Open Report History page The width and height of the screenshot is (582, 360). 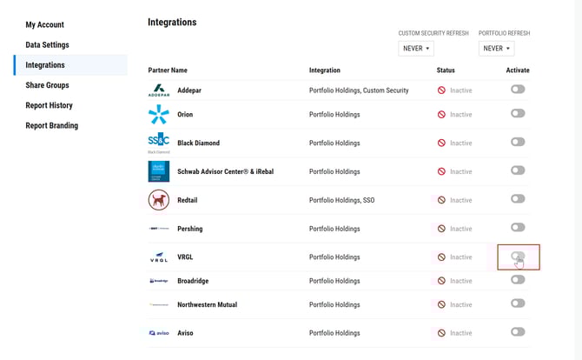(x=49, y=105)
